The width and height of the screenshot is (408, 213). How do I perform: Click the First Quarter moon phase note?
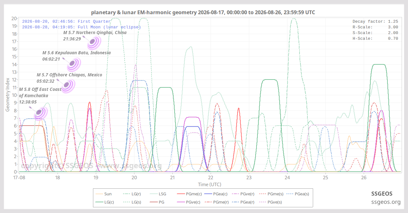click(x=66, y=21)
